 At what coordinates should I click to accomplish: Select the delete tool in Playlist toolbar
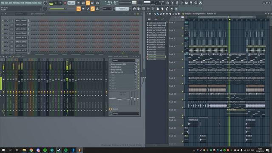coord(161,14)
